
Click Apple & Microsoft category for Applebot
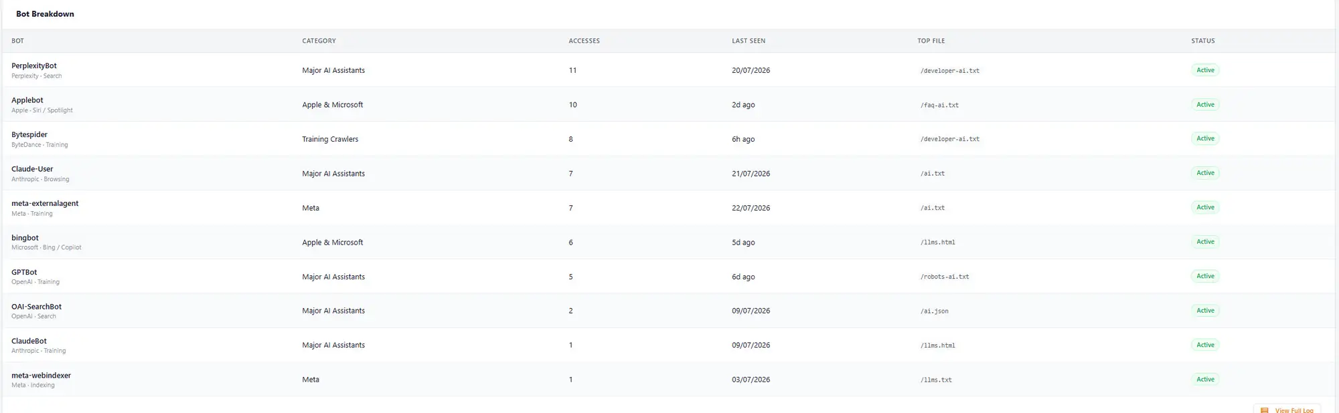tap(333, 105)
